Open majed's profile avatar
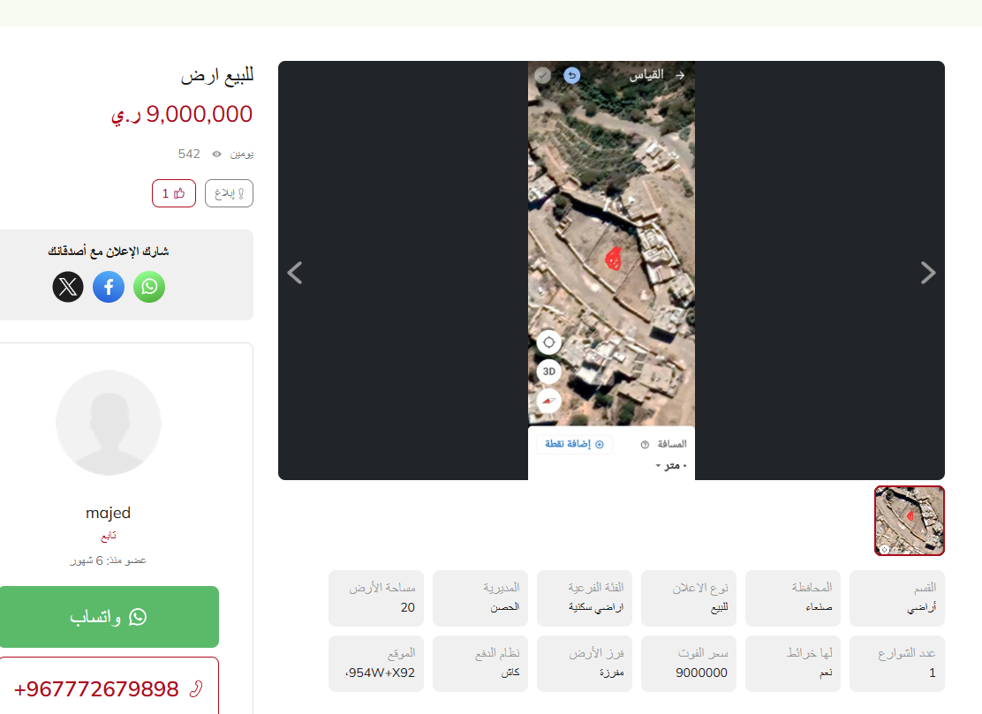This screenshot has width=982, height=714. (109, 423)
